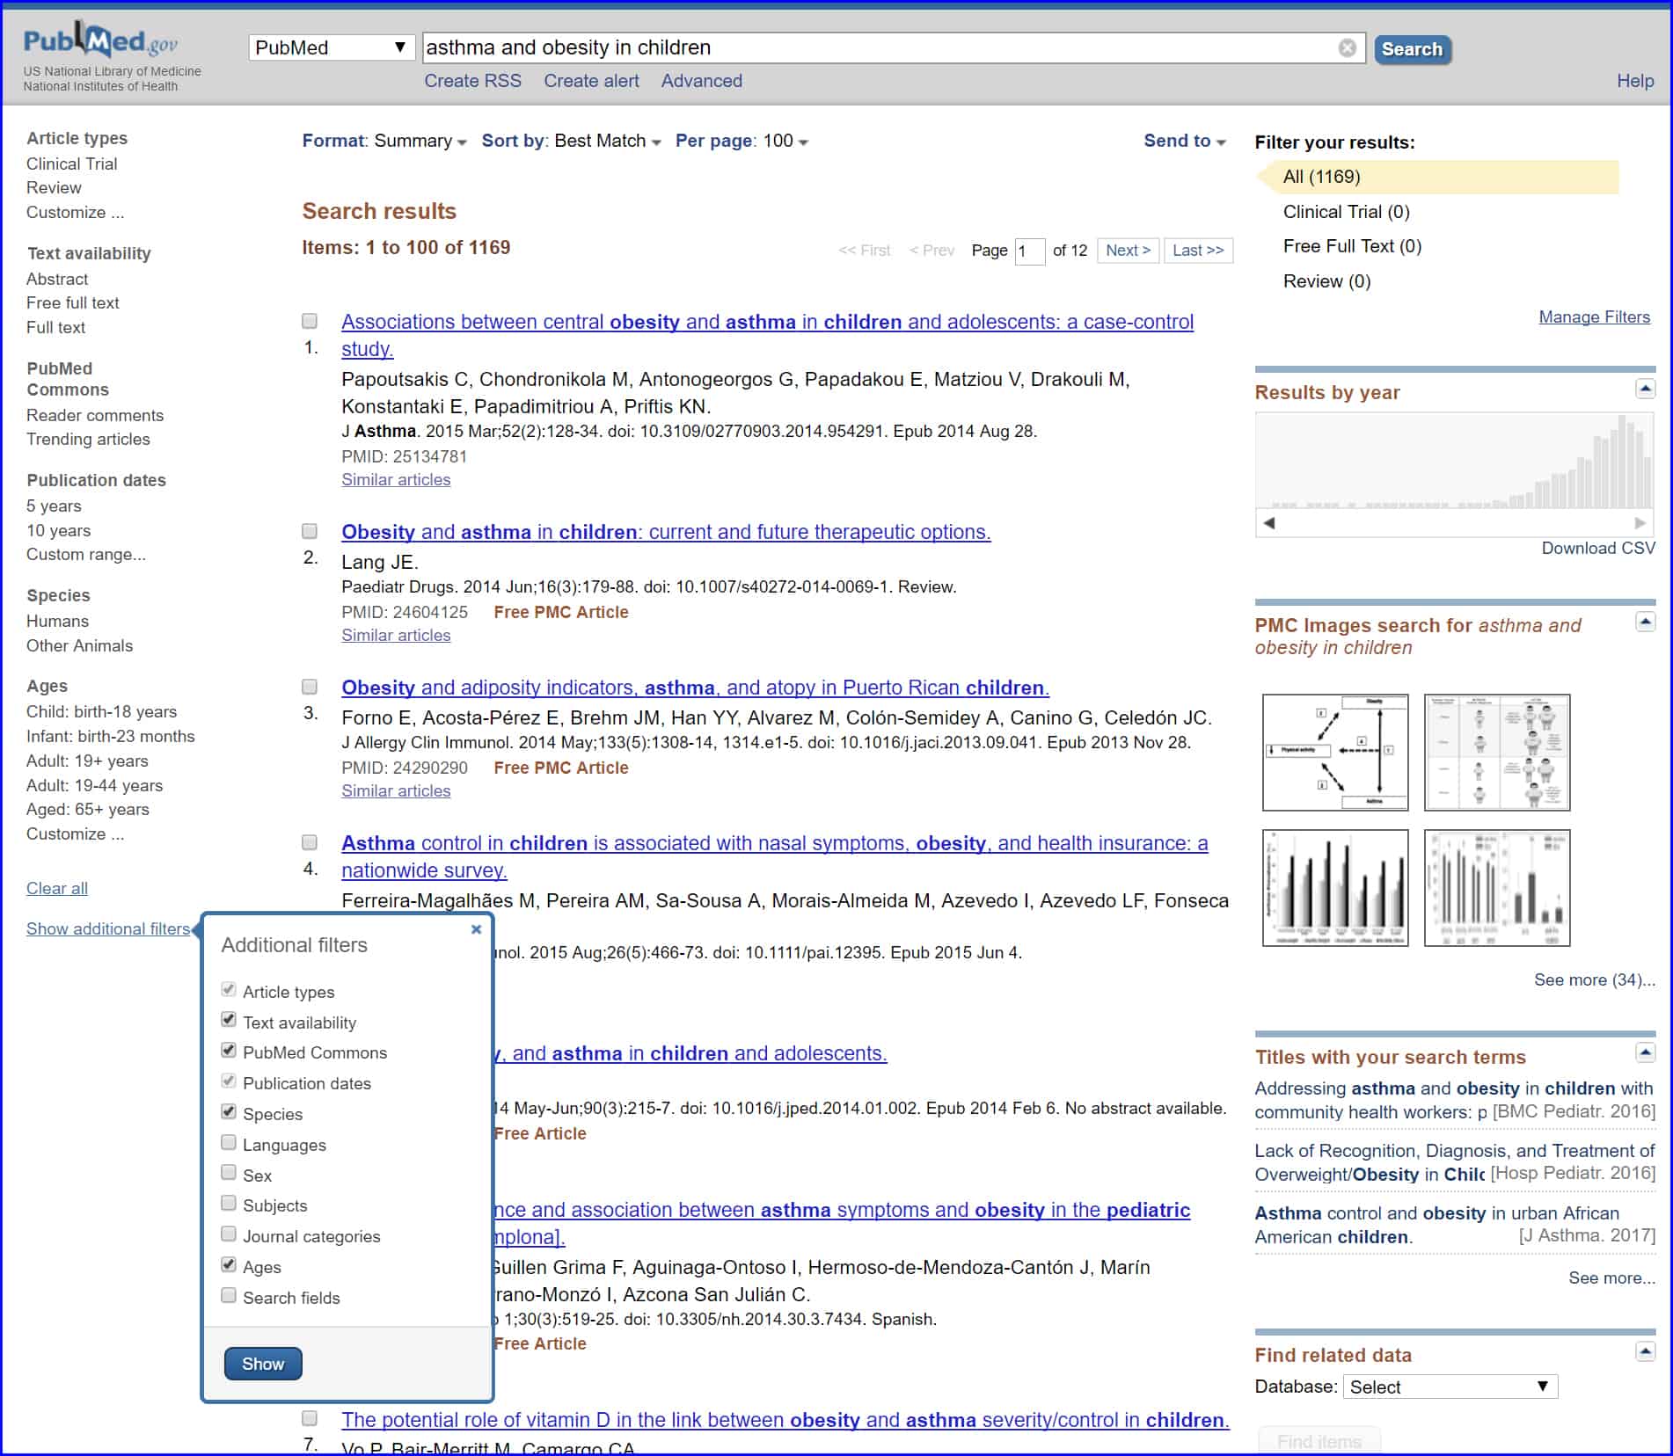
Task: Open the first PMC image thumbnail
Action: coord(1334,753)
